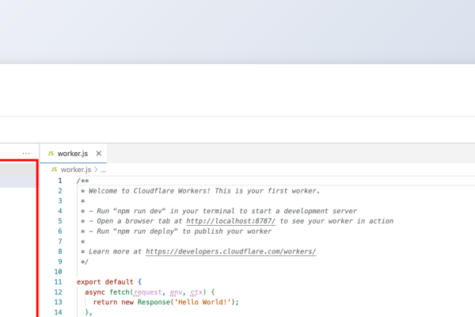Click the JS file icon in worker.js tab
The image size is (475, 317).
51,153
